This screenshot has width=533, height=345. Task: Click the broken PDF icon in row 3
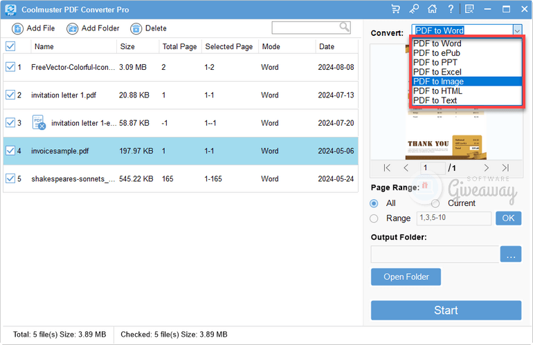point(39,122)
